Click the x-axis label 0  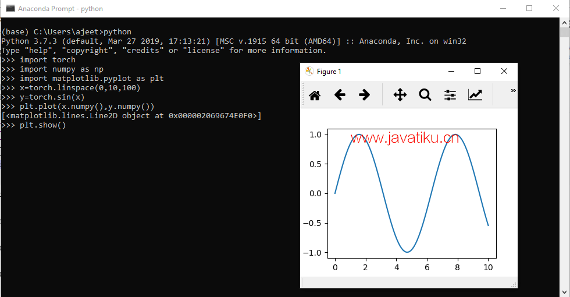[x=335, y=267]
